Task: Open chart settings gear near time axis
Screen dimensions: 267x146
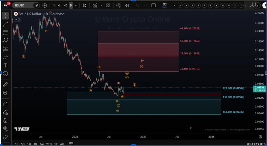Action: pyautogui.click(x=260, y=137)
